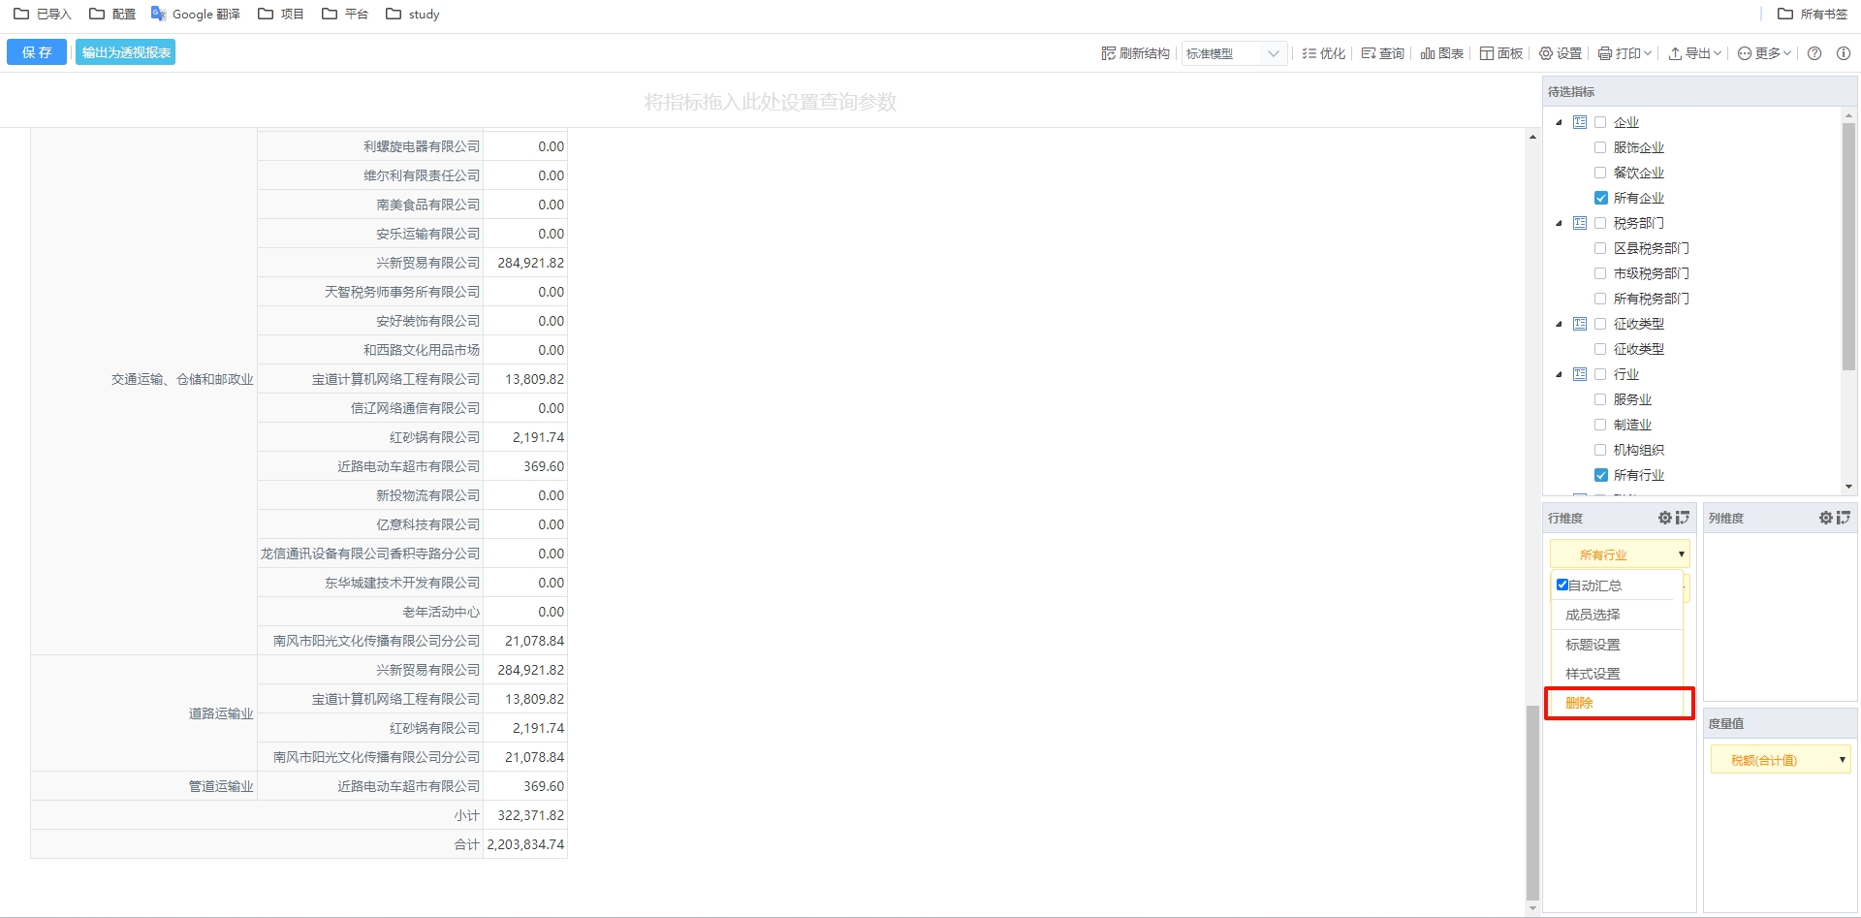The width and height of the screenshot is (1861, 918).
Task: Click the swap icon in 行维度 header
Action: (1682, 518)
